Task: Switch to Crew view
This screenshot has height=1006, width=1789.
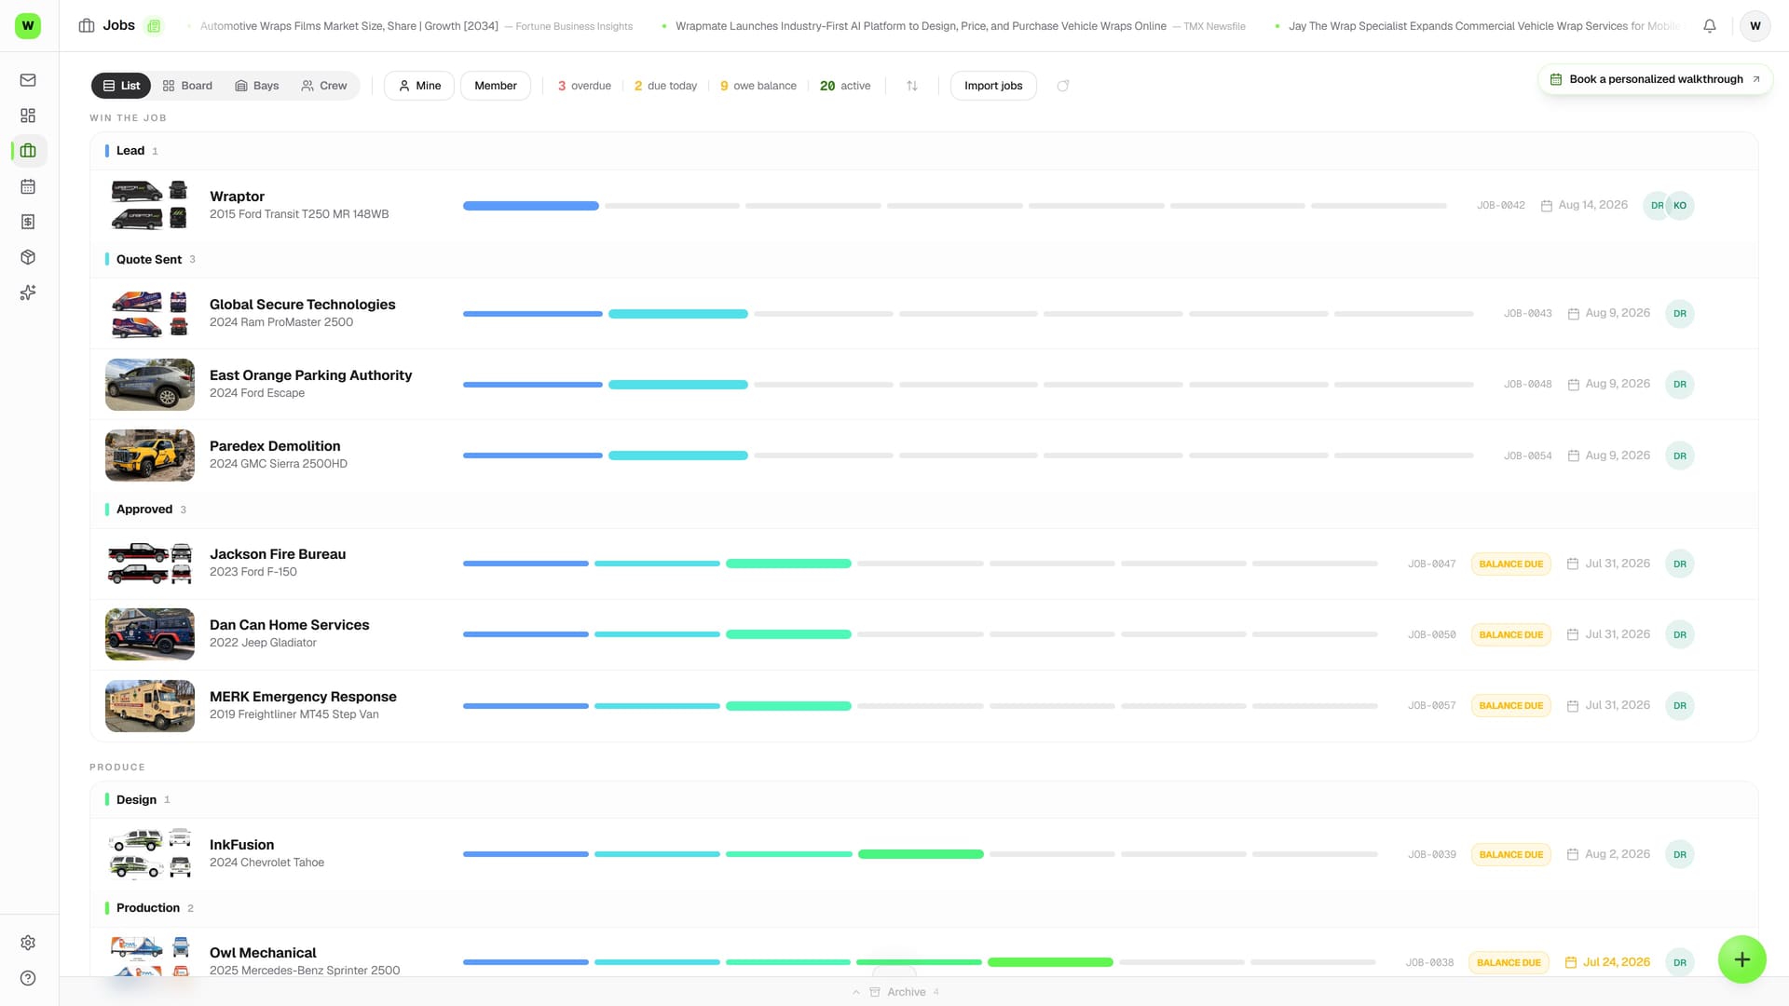Action: [x=324, y=86]
